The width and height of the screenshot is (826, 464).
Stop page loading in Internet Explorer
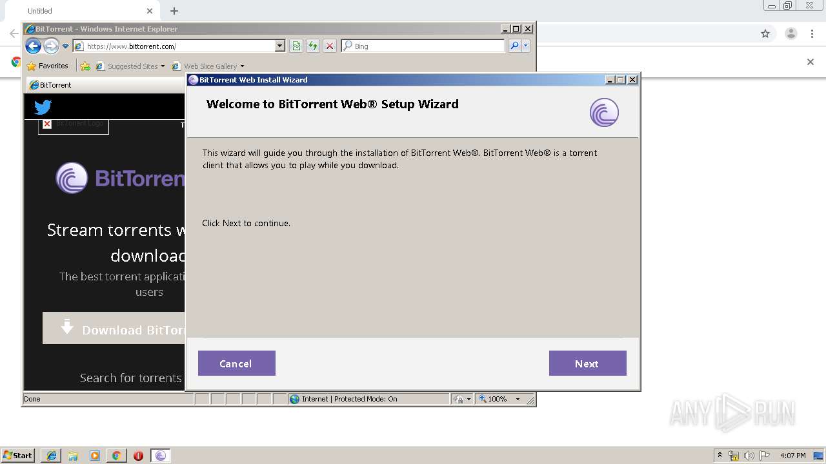point(330,46)
